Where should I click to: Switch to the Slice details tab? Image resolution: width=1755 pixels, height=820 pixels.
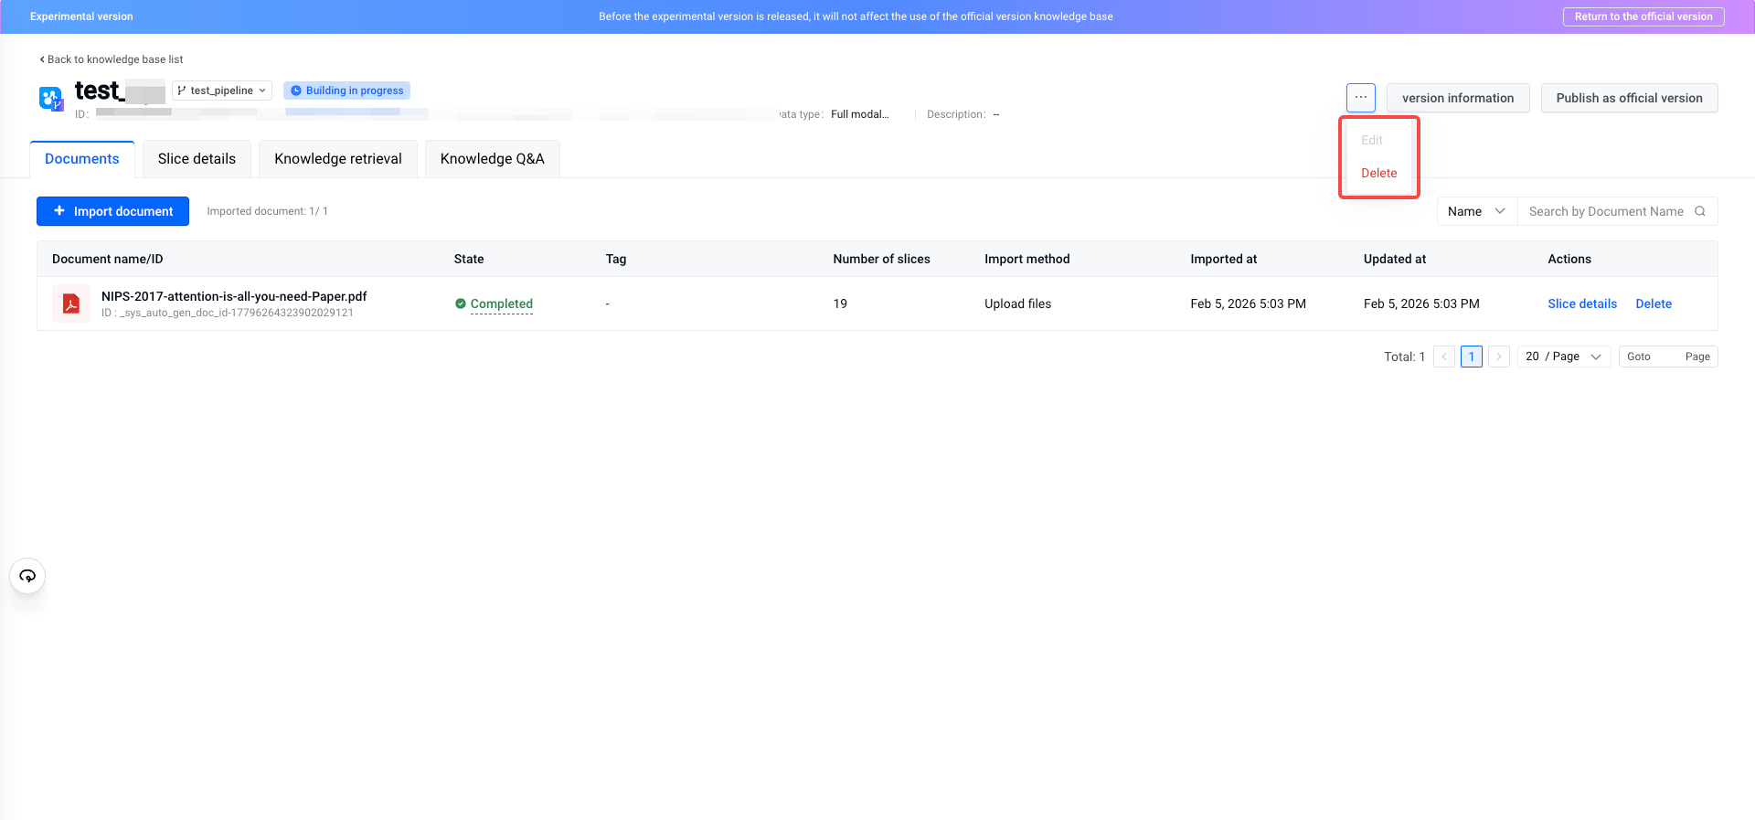(197, 159)
